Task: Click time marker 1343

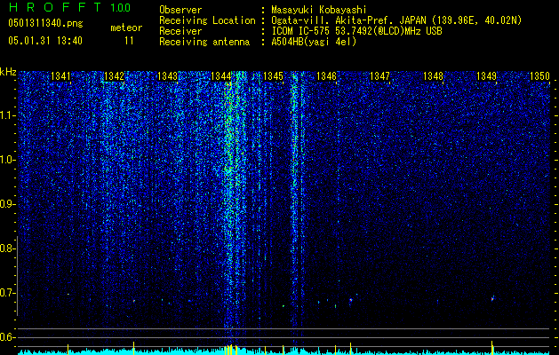Action: (x=167, y=76)
